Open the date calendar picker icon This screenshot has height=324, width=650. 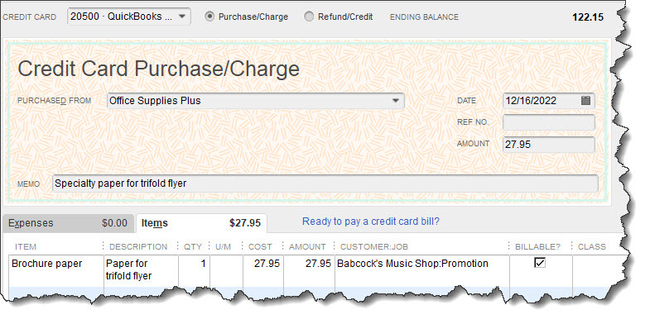pos(585,101)
